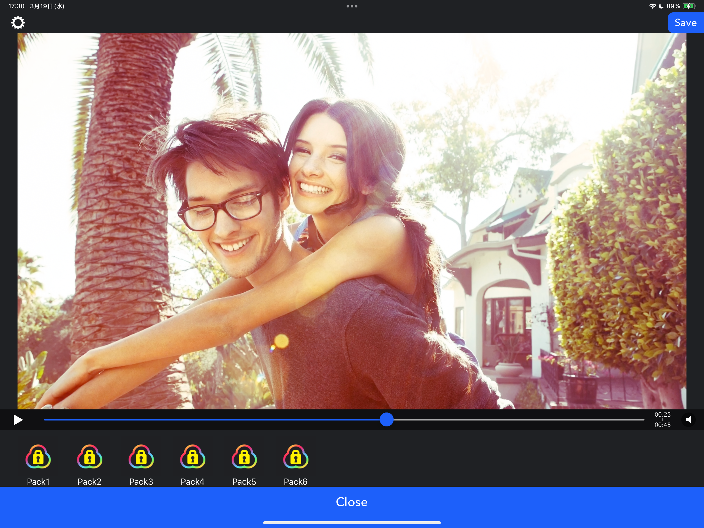The image size is (704, 528).
Task: Tap the Wi-Fi status icon
Action: click(x=652, y=6)
